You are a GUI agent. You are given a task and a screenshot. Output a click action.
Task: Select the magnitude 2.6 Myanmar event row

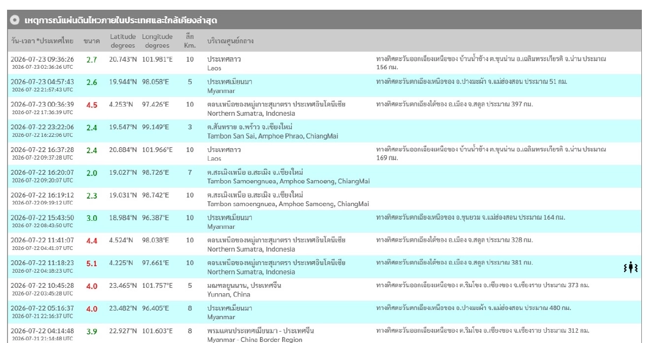click(324, 85)
